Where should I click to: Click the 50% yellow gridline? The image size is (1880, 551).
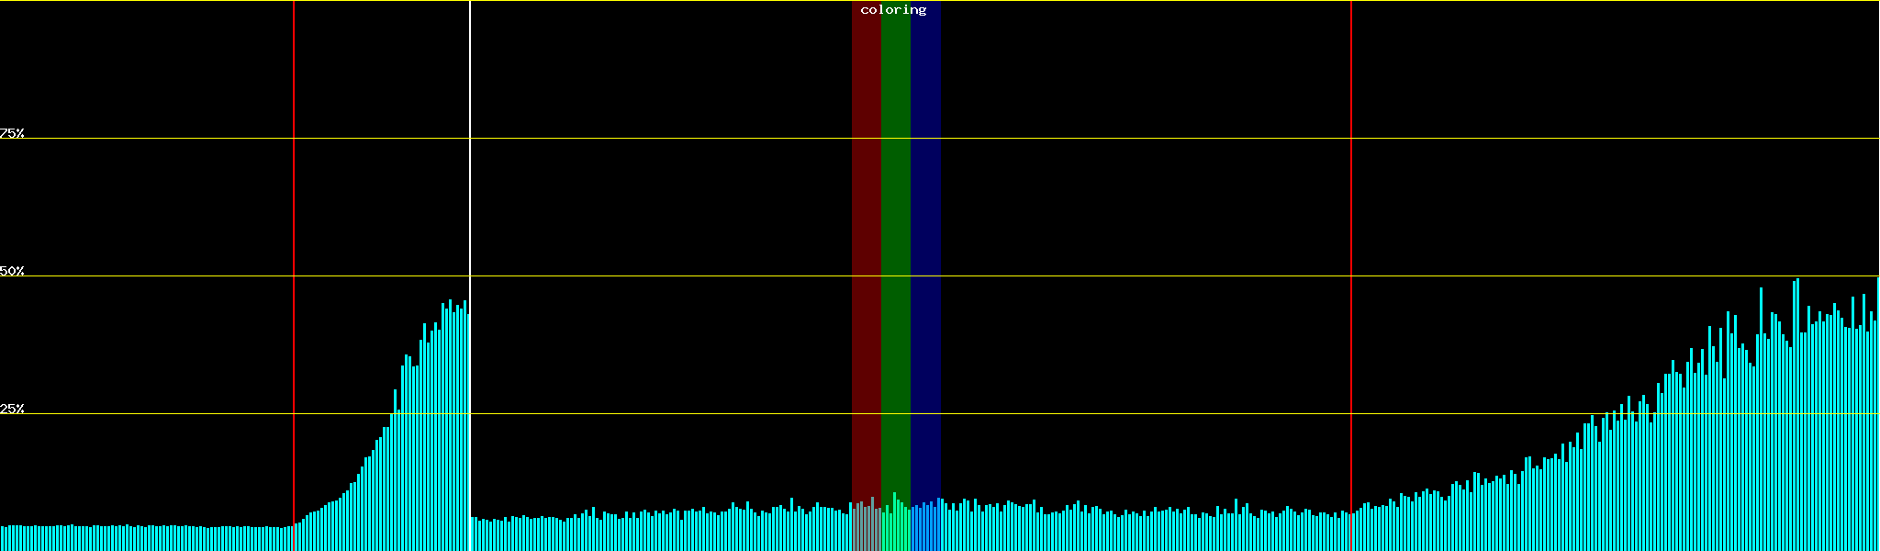point(1102,276)
